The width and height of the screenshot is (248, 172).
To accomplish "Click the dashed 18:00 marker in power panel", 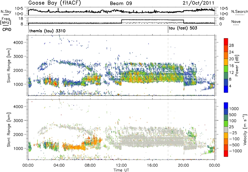I will [x=168, y=66].
